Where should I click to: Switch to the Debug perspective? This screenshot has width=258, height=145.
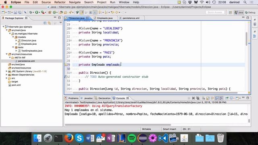[x=250, y=12]
